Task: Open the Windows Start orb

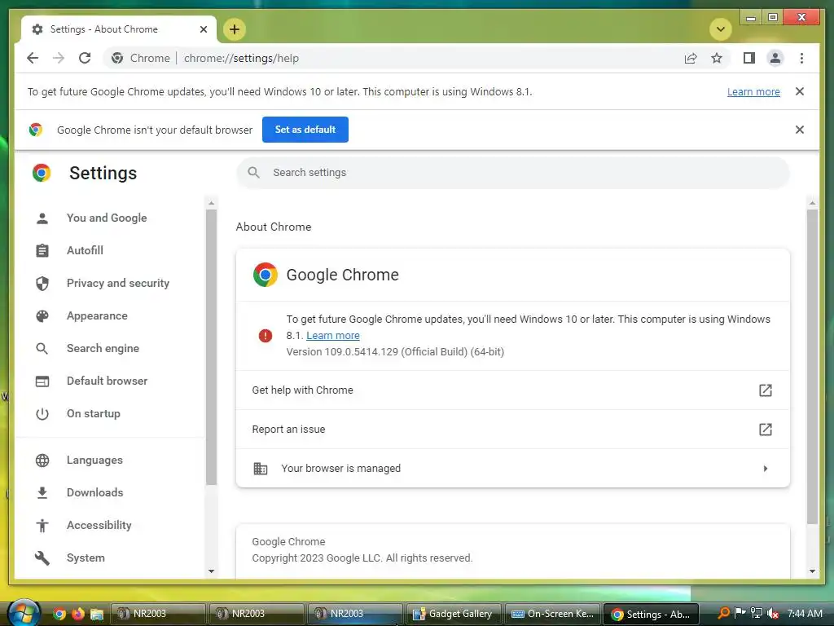Action: 24,613
